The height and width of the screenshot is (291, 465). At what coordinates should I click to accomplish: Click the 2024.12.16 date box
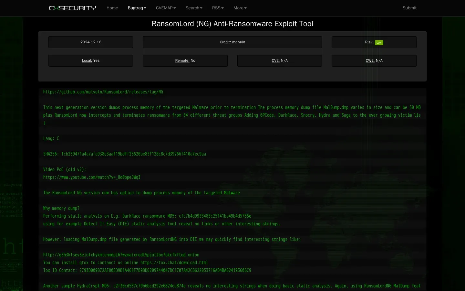coord(91,42)
